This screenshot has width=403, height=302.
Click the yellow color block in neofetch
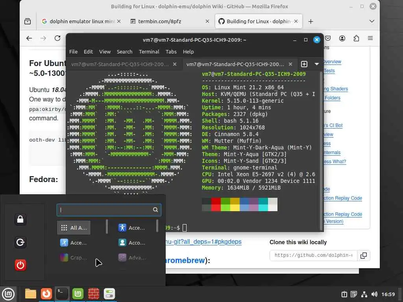coord(235,204)
